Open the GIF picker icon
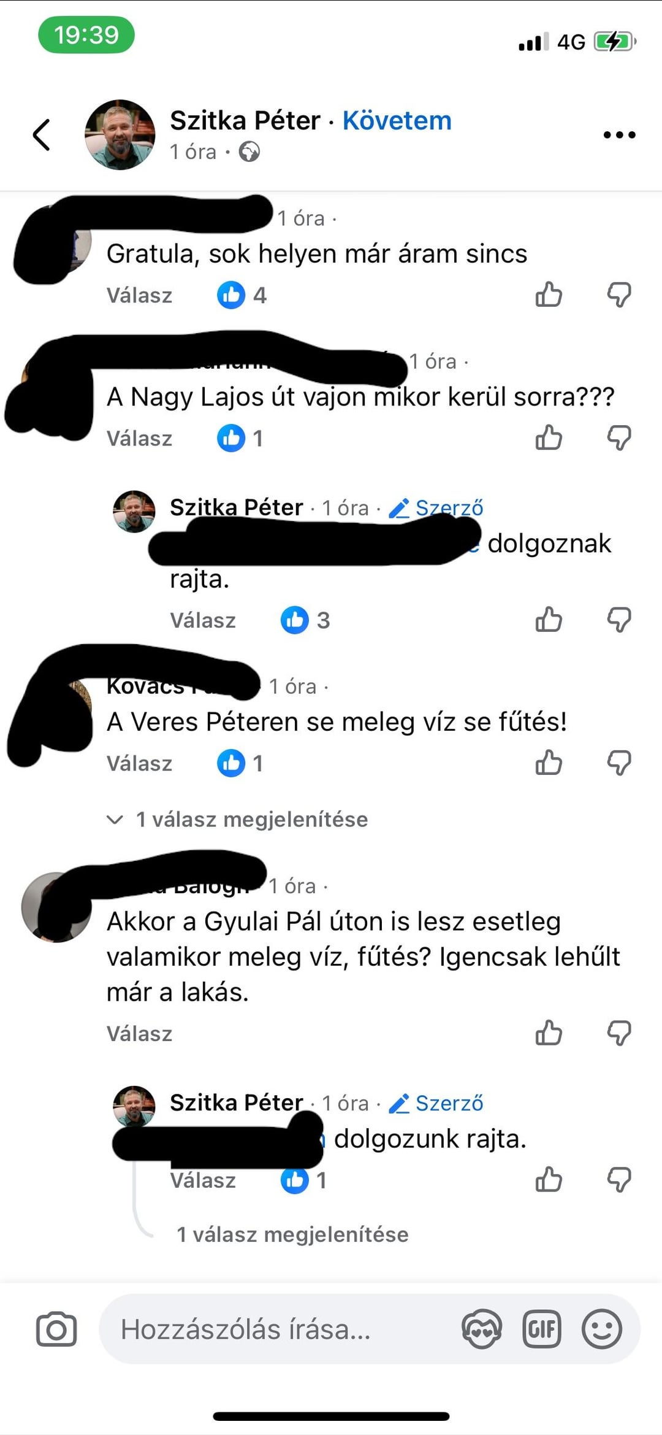The image size is (662, 1435). (x=542, y=1329)
